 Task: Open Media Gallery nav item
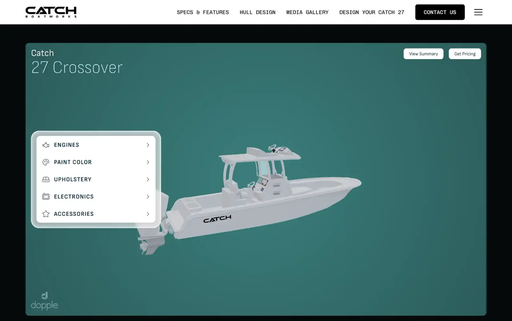click(x=308, y=12)
